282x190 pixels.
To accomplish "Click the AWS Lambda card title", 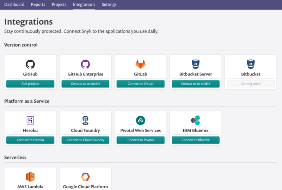I will pos(30,187).
